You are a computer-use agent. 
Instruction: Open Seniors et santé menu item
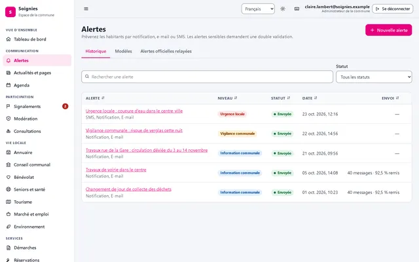(x=37, y=189)
